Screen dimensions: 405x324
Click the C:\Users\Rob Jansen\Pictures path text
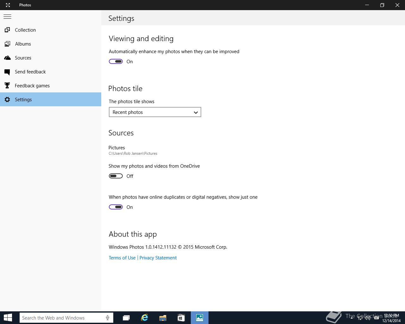point(133,153)
